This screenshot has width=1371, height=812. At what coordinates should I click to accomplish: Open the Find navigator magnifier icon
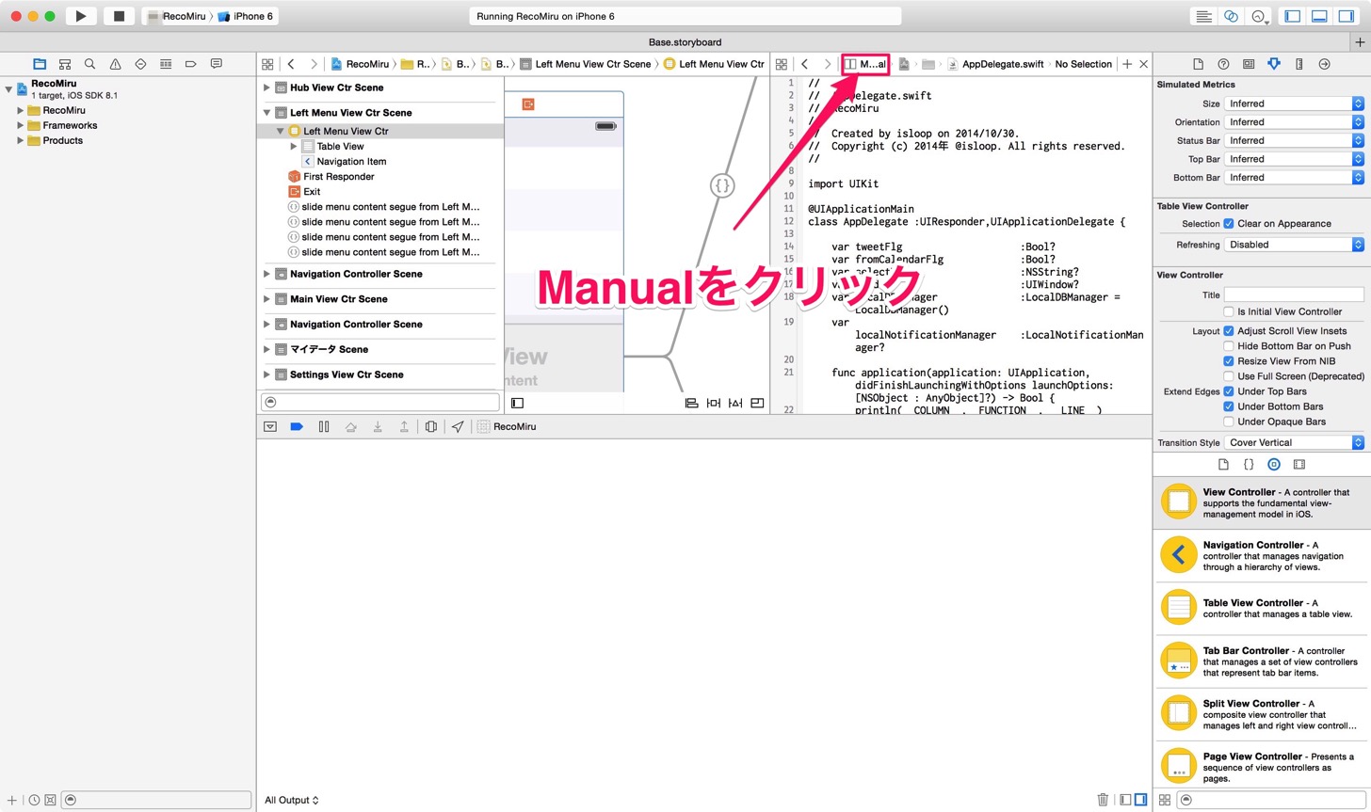point(89,64)
